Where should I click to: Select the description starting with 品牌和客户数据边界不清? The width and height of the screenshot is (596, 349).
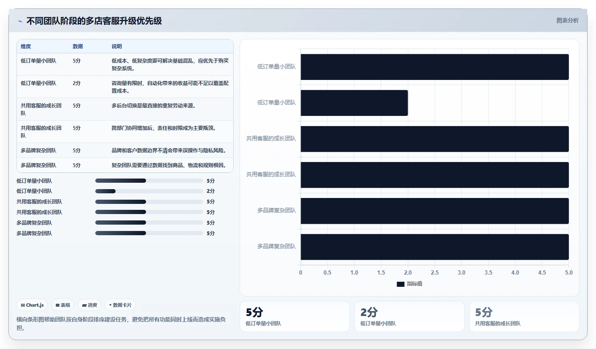[x=170, y=150]
